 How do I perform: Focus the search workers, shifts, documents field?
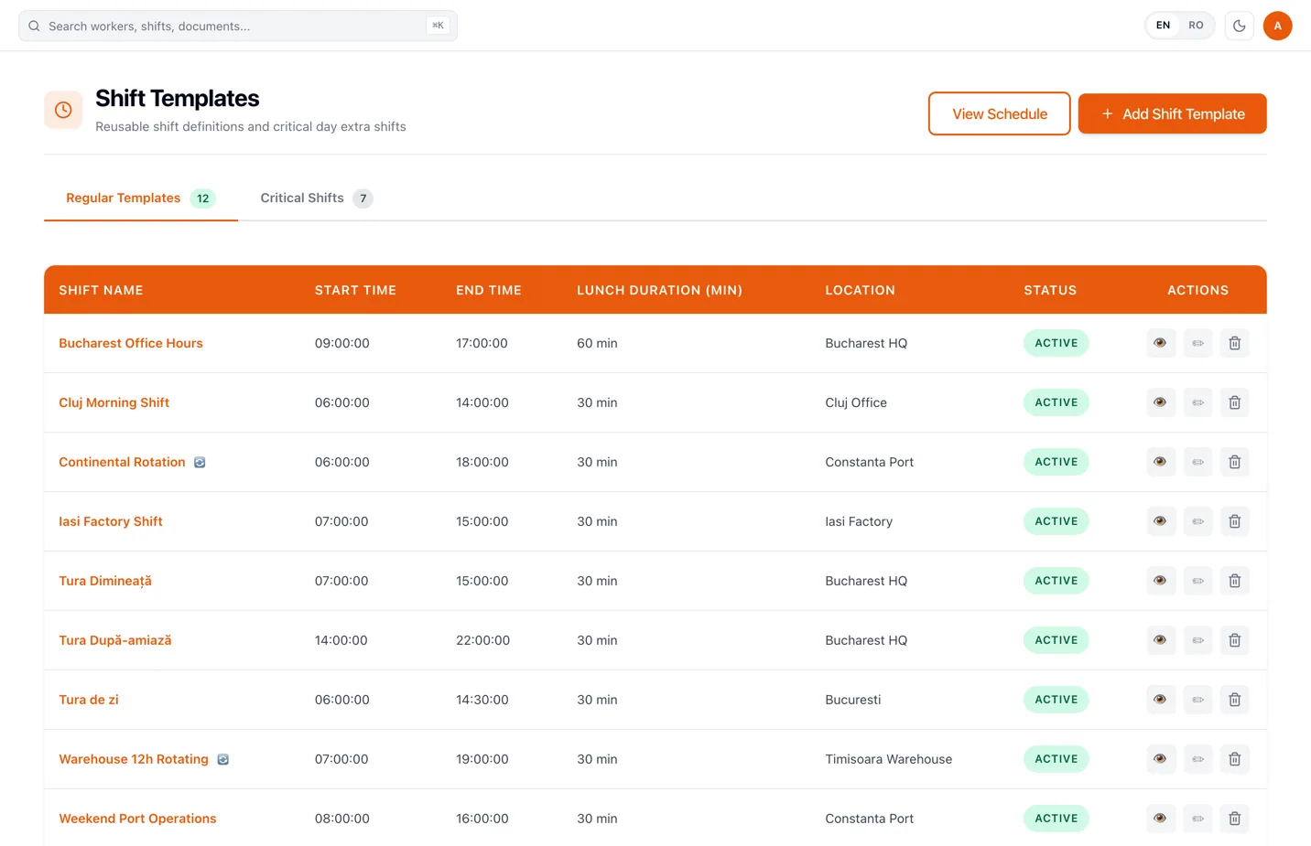coord(238,26)
